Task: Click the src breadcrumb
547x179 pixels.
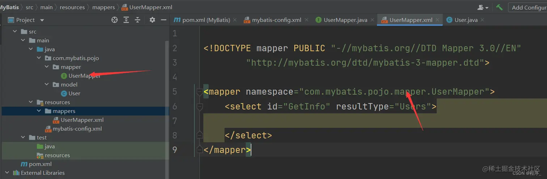Action: pyautogui.click(x=29, y=7)
